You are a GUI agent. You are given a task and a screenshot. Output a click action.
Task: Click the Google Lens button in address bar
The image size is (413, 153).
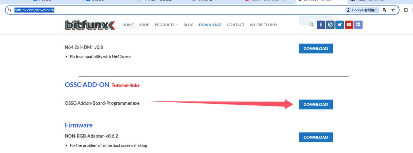[x=362, y=10]
